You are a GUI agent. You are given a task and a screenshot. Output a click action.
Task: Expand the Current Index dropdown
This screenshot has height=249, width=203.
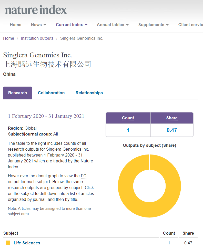(72, 25)
